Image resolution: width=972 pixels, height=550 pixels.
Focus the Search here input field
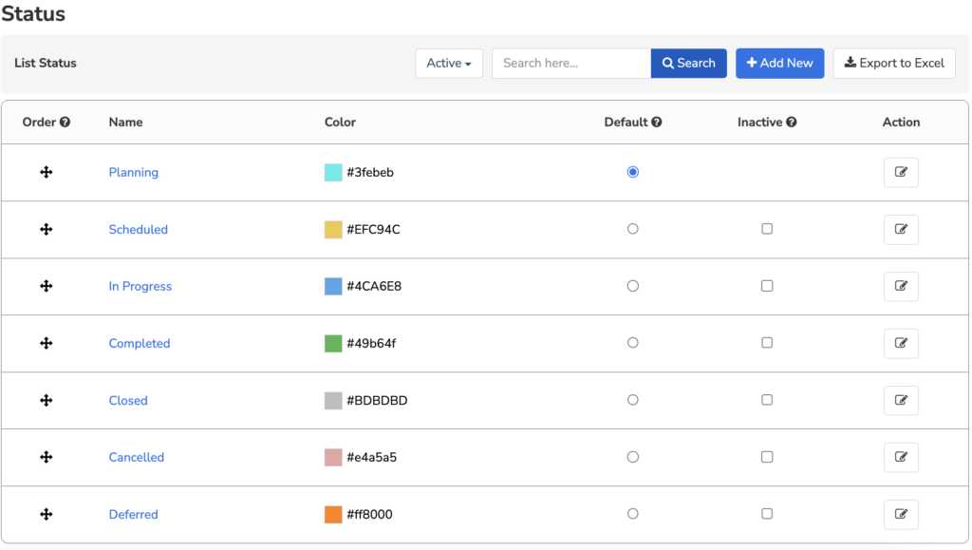[x=571, y=64]
